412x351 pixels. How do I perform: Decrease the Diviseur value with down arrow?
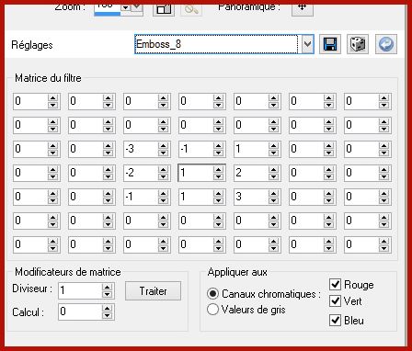(x=108, y=294)
